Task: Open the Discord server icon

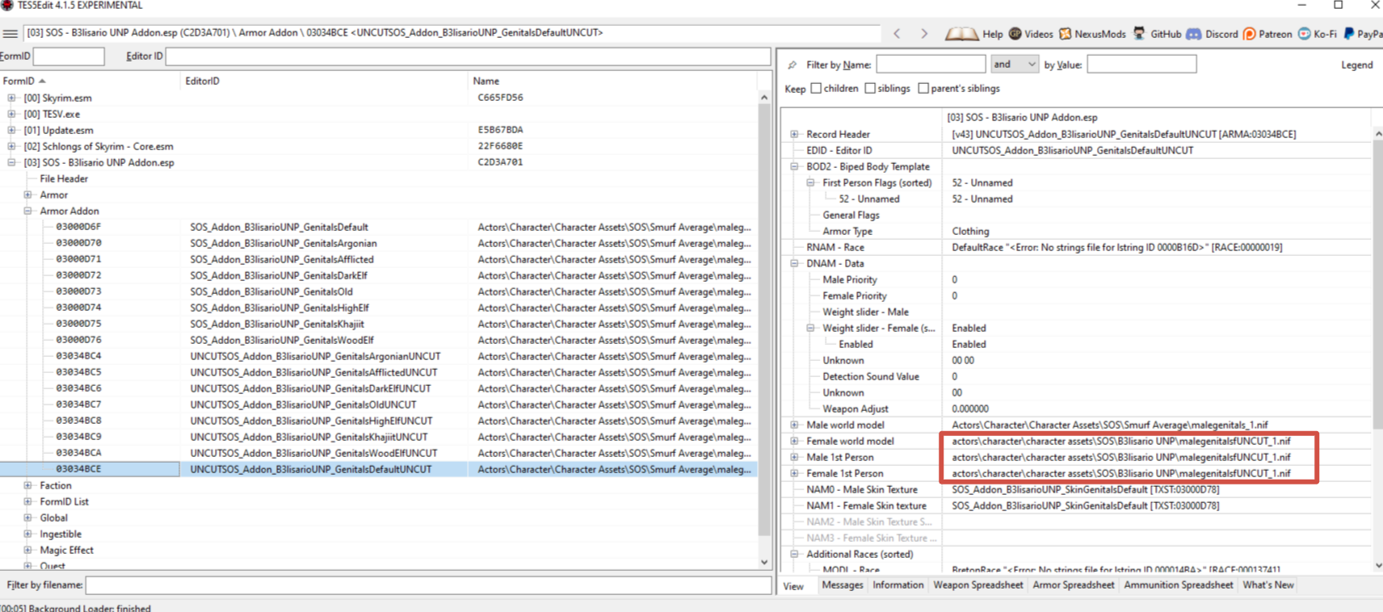Action: 1193,34
